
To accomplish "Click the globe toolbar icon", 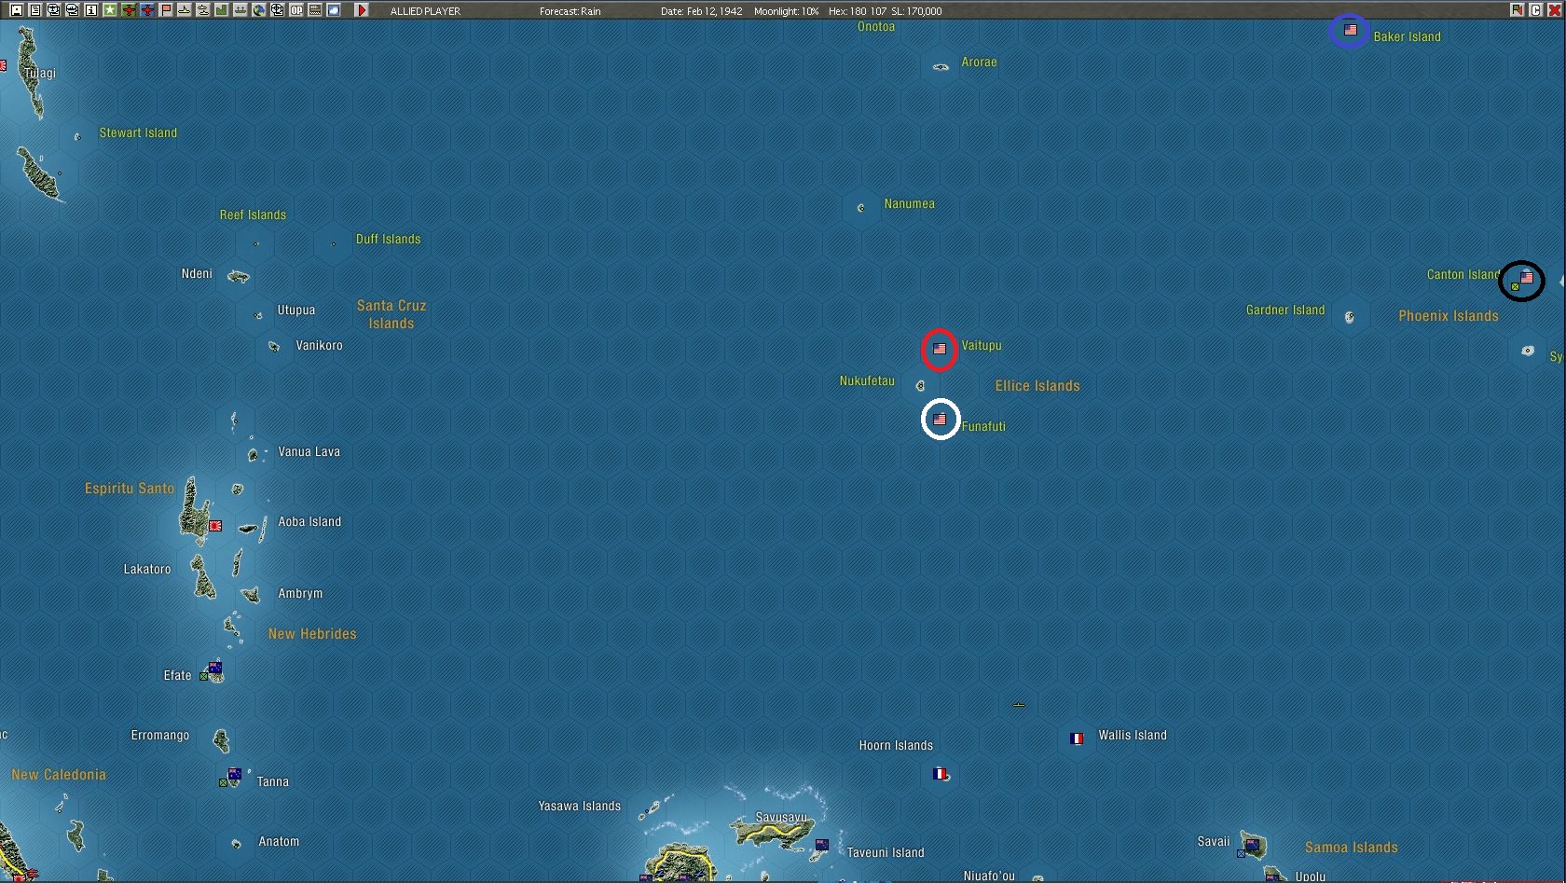I will [258, 10].
